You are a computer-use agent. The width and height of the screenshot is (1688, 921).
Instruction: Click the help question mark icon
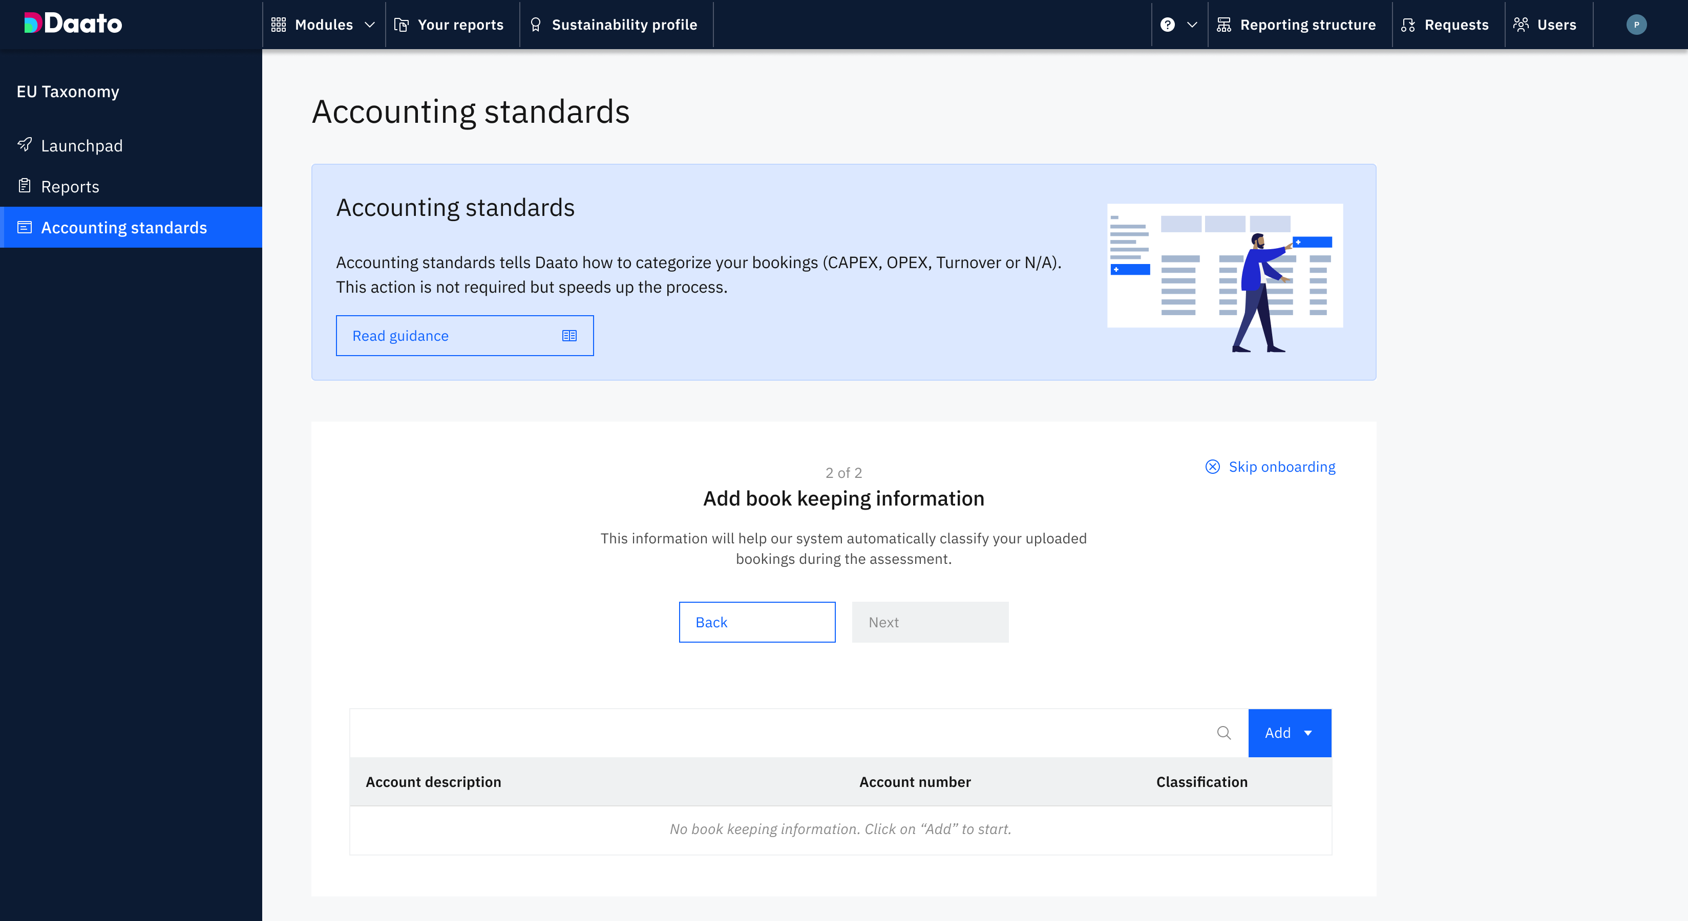tap(1167, 25)
